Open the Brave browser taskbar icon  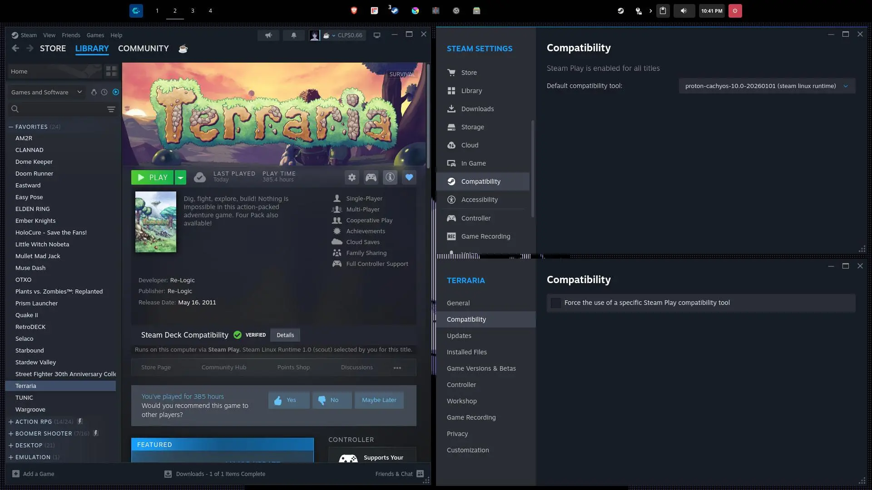tap(354, 11)
